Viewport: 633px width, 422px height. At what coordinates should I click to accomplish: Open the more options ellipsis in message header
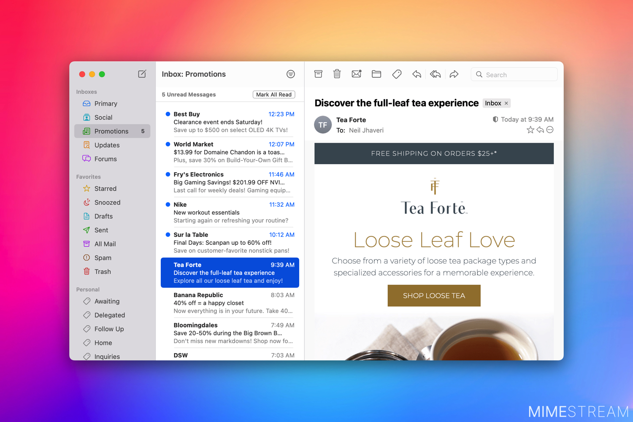[550, 130]
